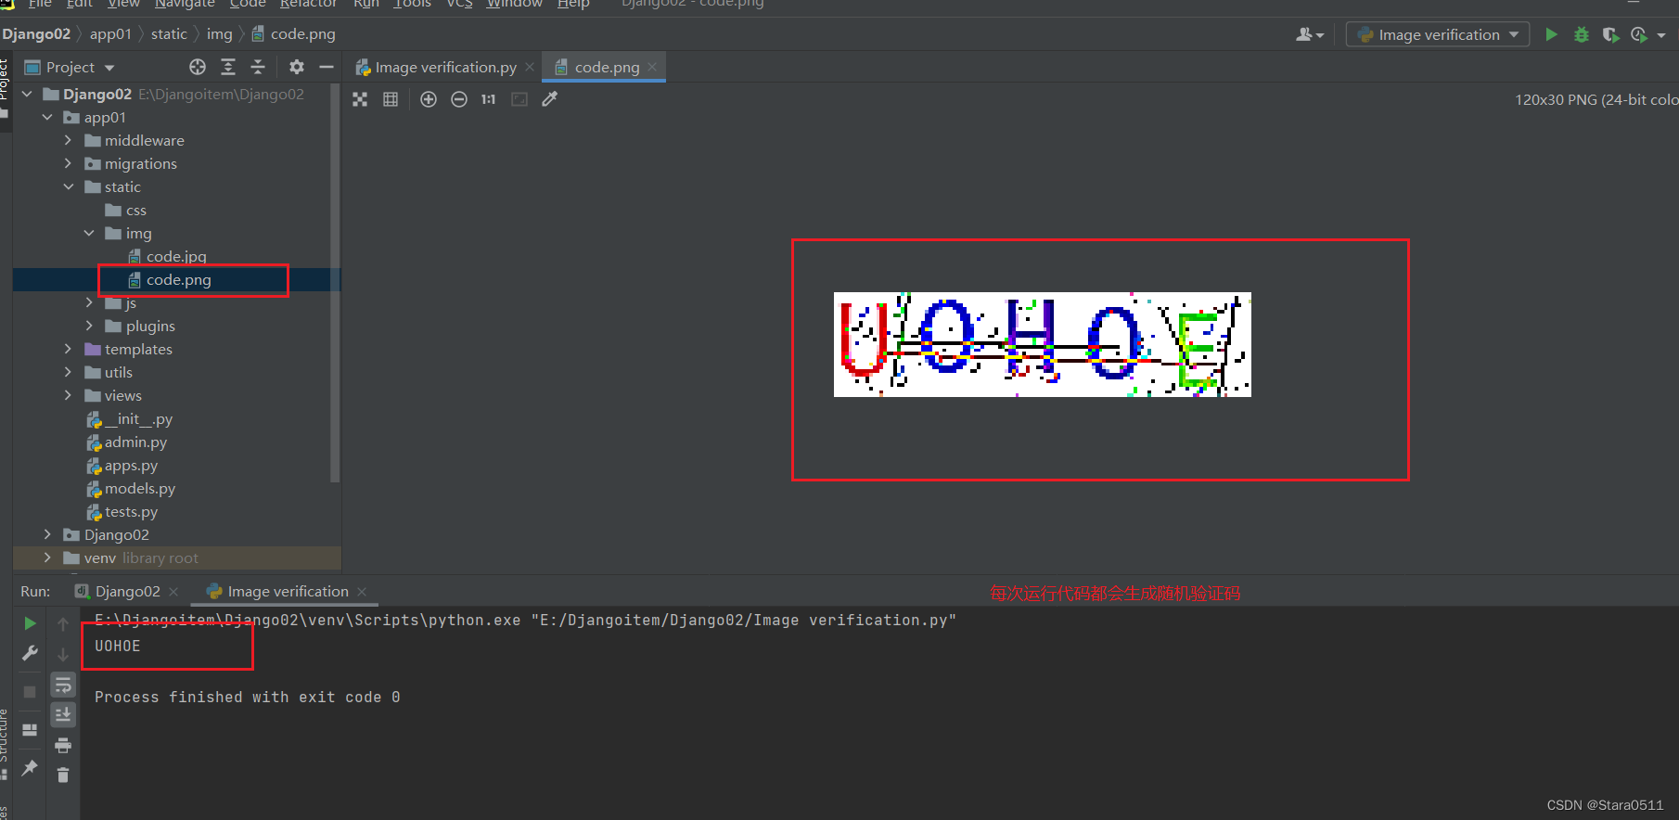
Task: Collapse the img folder
Action: [x=89, y=233]
